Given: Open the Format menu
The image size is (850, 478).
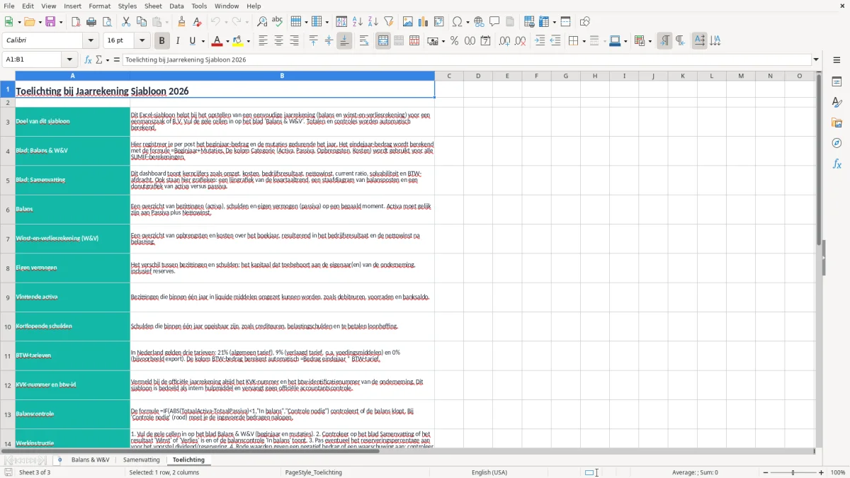Looking at the screenshot, I should click(100, 6).
